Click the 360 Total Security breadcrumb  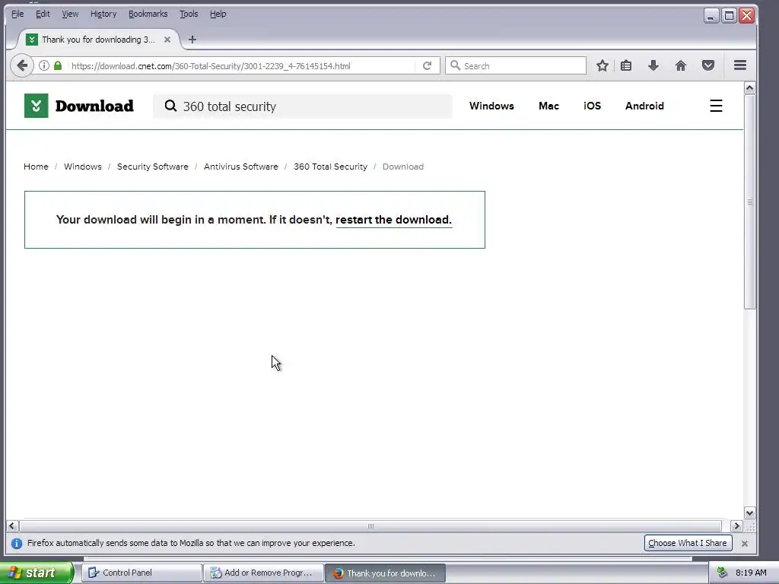(x=330, y=167)
